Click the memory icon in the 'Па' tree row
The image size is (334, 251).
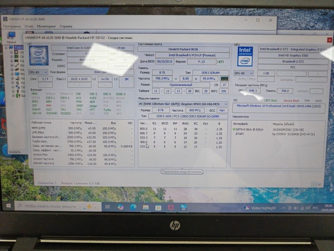(17, 61)
